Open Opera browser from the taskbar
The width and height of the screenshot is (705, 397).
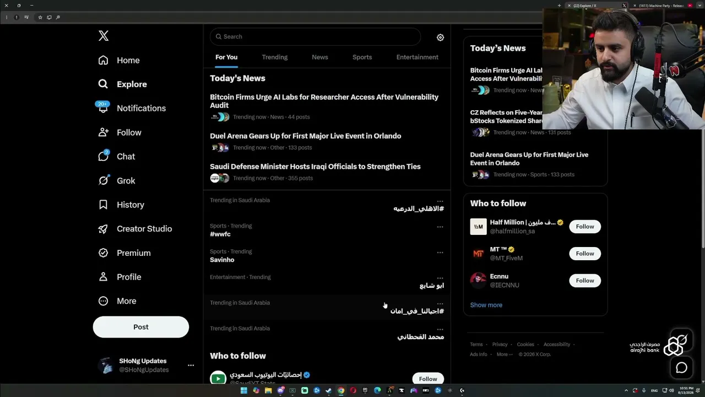point(353,390)
